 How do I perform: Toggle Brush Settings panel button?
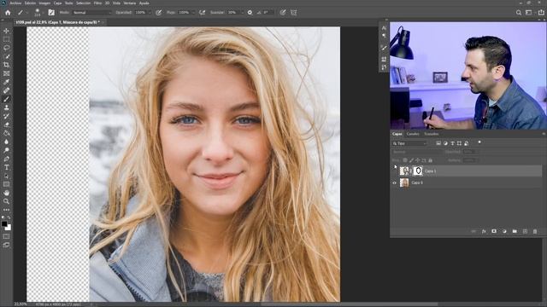(51, 13)
